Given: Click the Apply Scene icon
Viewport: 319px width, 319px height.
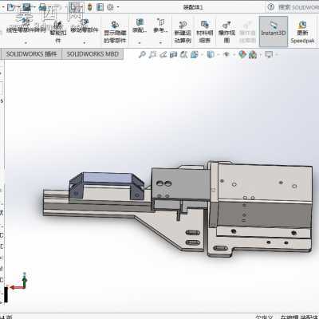Looking at the screenshot, I should pos(253,55).
